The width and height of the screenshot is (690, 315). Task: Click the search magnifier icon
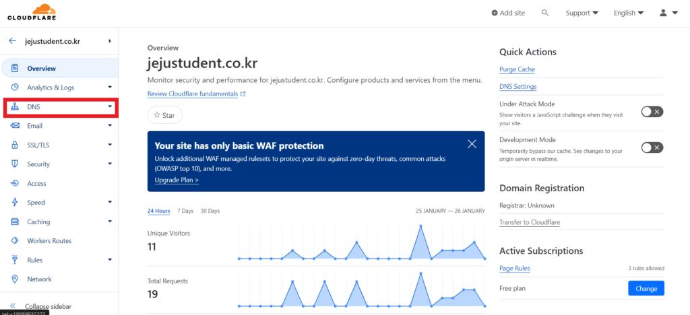(544, 13)
